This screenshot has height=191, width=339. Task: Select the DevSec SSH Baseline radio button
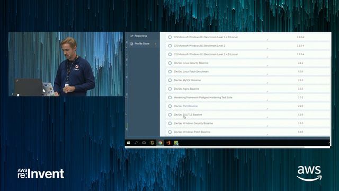(170, 106)
